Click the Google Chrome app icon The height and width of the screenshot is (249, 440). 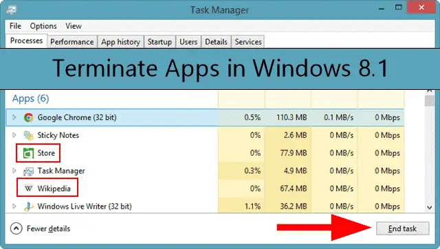(28, 117)
